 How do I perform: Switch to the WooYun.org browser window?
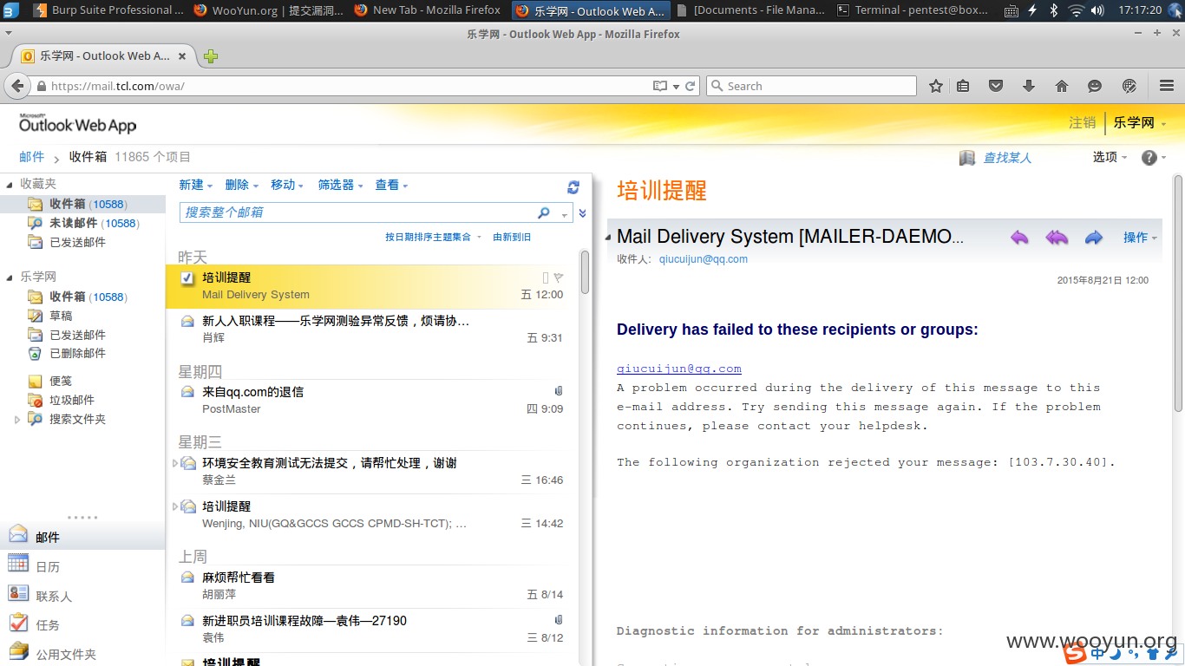click(x=268, y=10)
